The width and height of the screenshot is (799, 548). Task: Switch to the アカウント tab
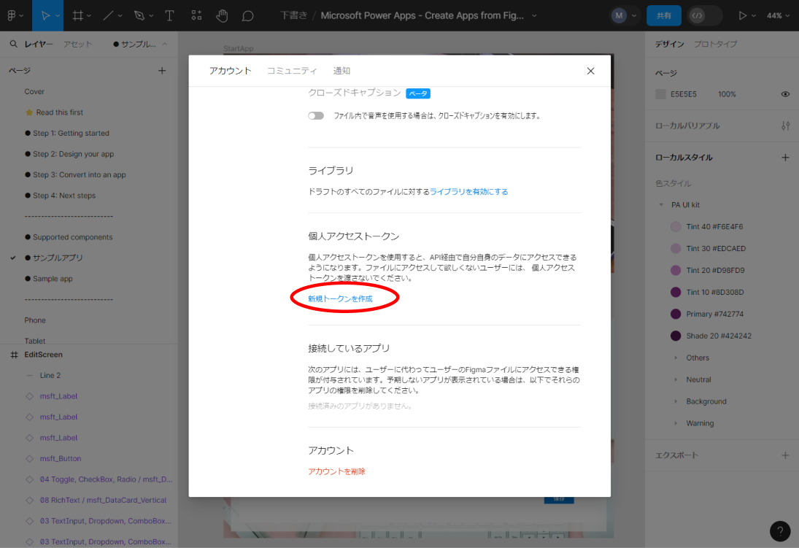click(231, 71)
